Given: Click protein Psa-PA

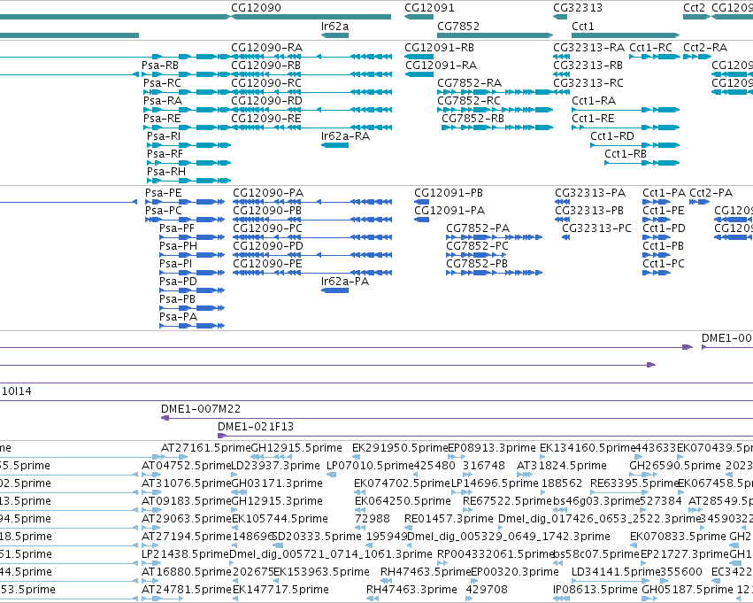Looking at the screenshot, I should coord(178,317).
